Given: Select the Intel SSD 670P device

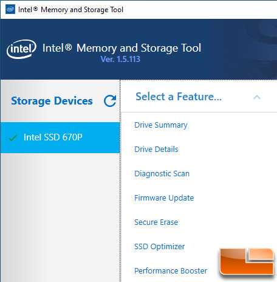Looking at the screenshot, I should 60,137.
